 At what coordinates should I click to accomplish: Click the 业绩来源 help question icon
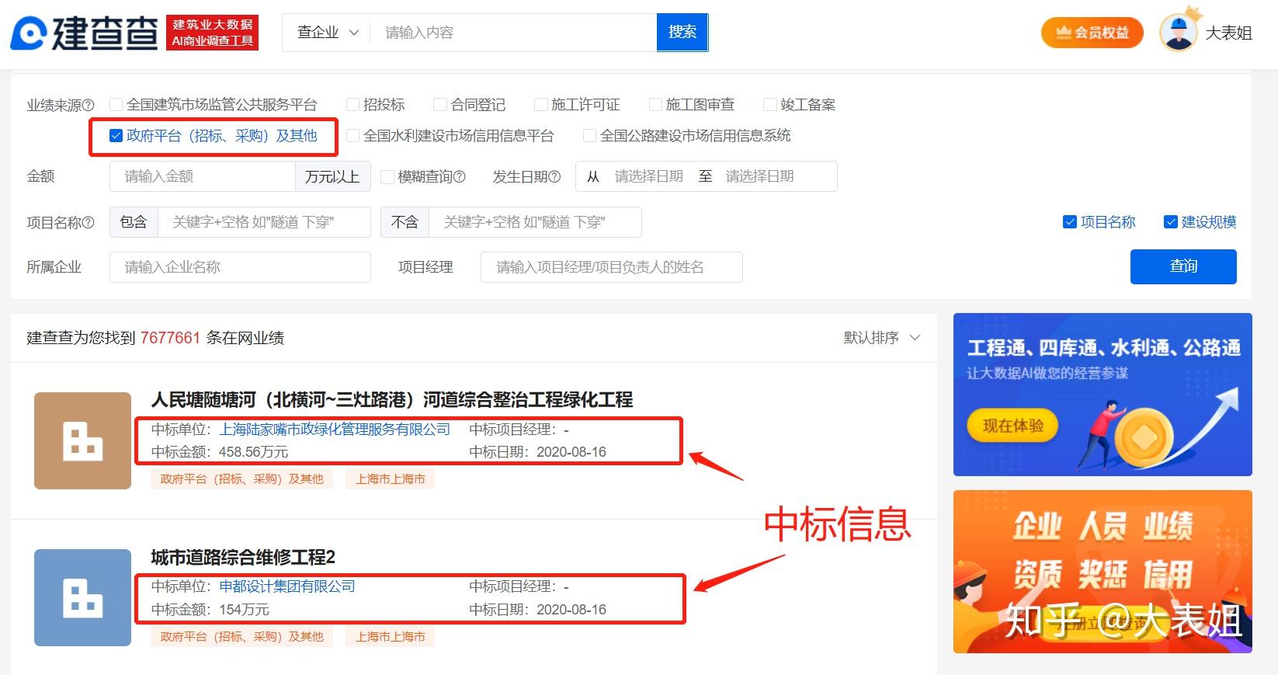(x=88, y=105)
